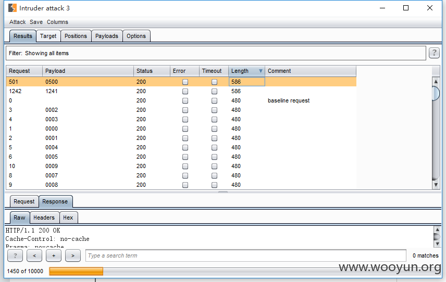Click the 586 length cell of request 501

pos(246,82)
